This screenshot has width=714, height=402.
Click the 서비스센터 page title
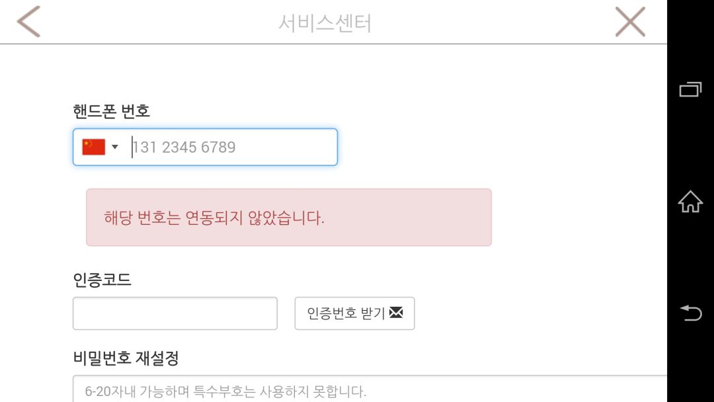pyautogui.click(x=325, y=23)
